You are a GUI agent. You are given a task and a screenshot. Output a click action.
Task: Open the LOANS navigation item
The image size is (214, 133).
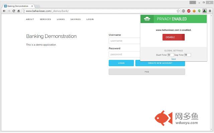[61, 19]
